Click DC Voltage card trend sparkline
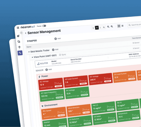 click(107, 78)
